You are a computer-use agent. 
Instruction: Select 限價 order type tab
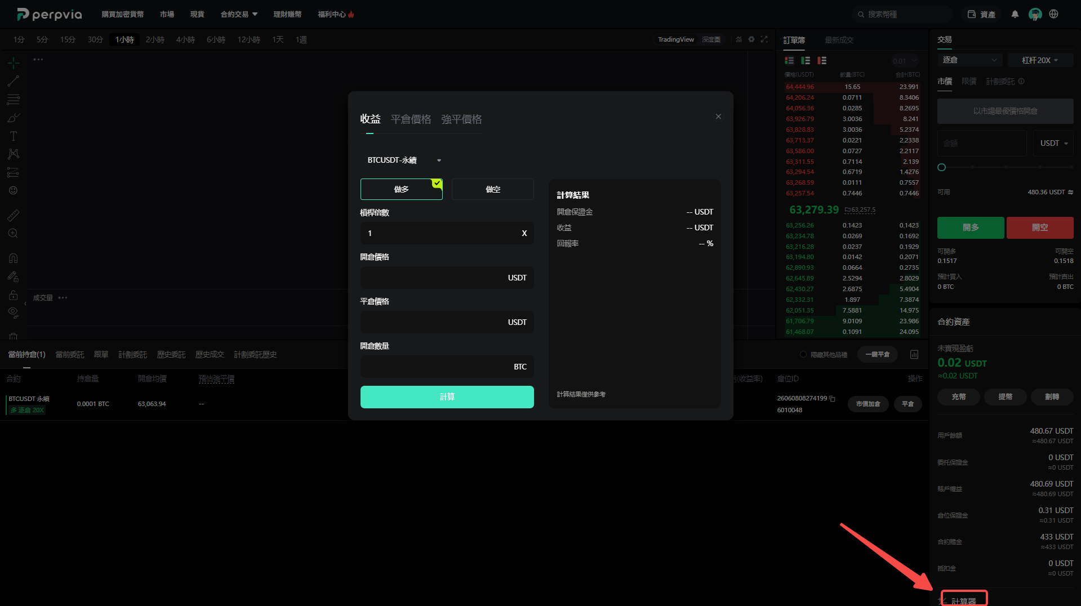[x=969, y=82]
